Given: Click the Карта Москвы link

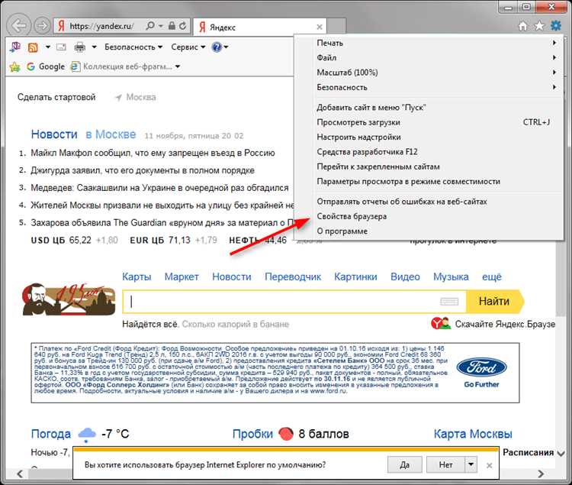Looking at the screenshot, I should (x=473, y=434).
